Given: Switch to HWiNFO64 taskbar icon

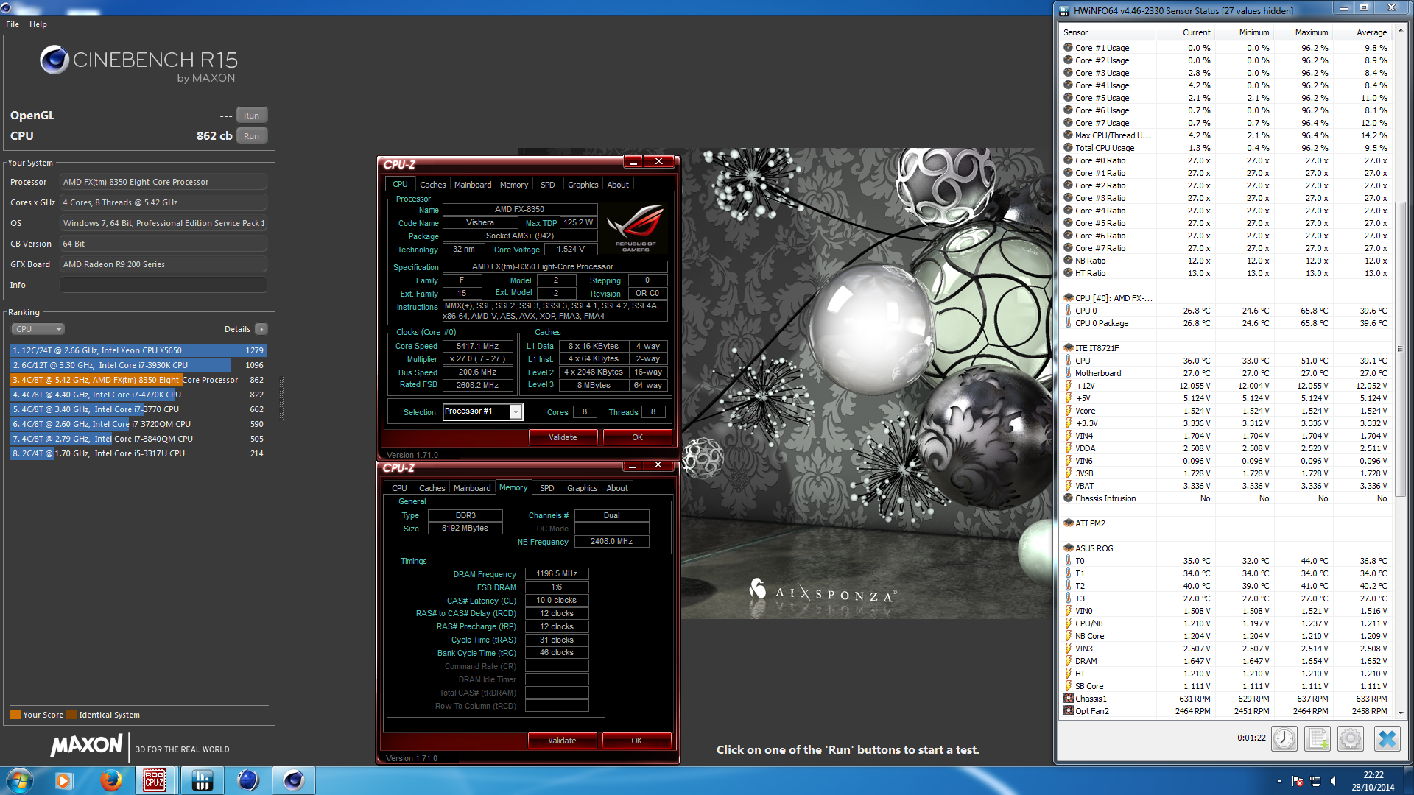Looking at the screenshot, I should (x=202, y=780).
